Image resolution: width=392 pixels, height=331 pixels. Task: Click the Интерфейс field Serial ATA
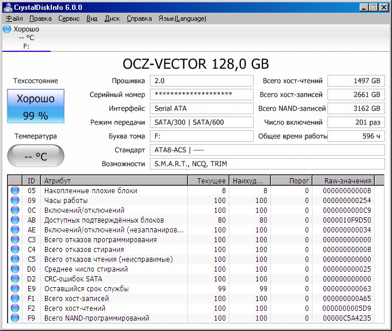[x=202, y=108]
